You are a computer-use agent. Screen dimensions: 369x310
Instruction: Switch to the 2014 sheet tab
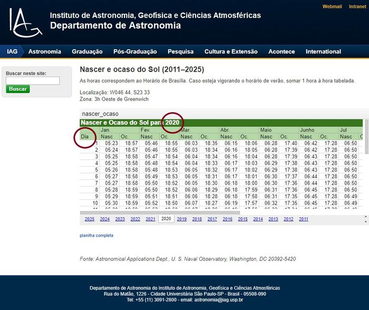tap(258, 219)
